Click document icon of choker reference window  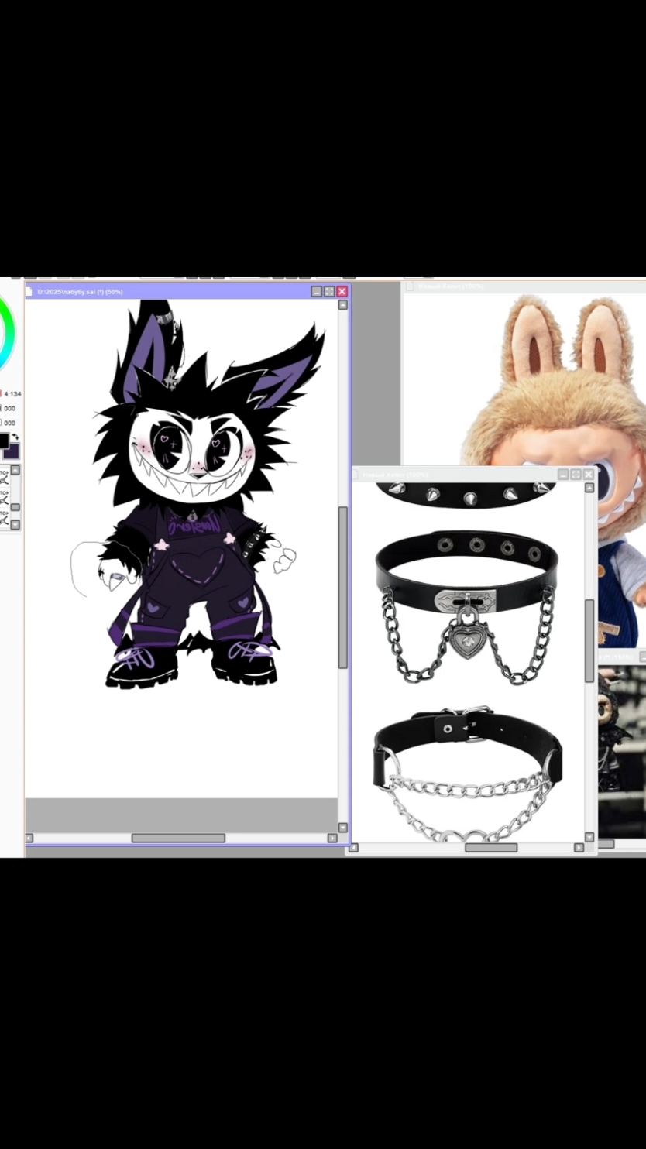356,475
